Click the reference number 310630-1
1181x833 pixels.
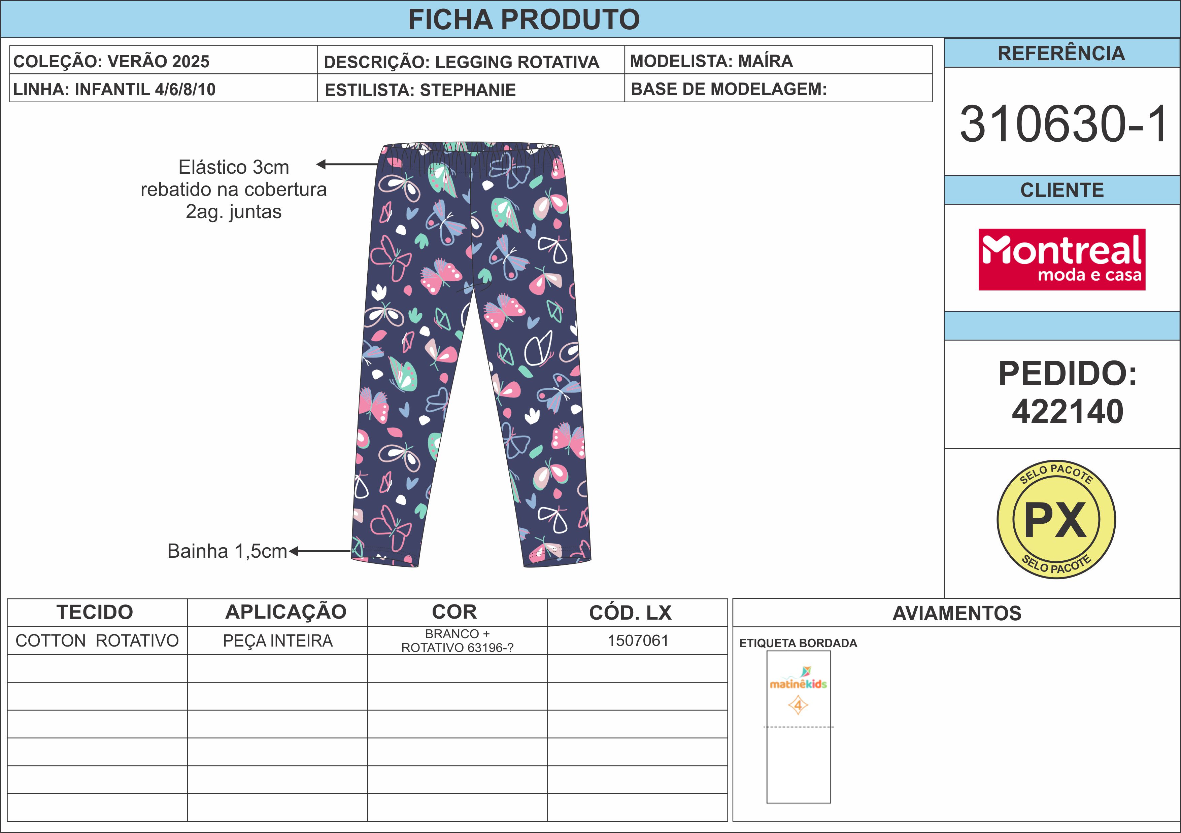coord(1063,124)
